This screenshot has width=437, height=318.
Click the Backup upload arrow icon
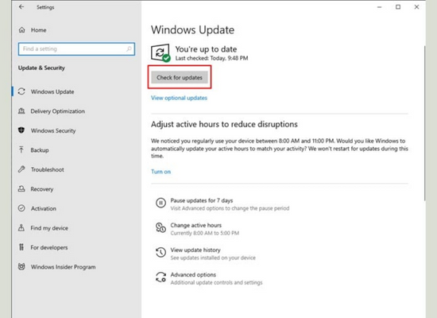(21, 149)
